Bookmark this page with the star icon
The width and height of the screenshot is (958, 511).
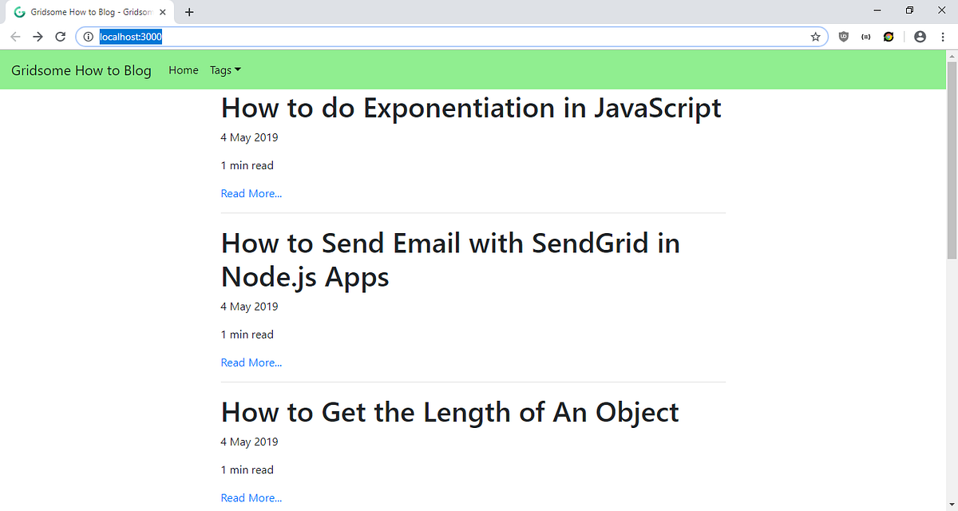pos(815,36)
